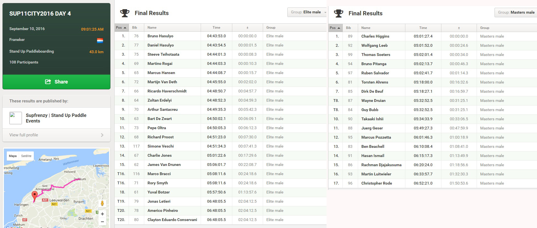
Task: Click the Street View pegman icon on map
Action: [x=102, y=204]
